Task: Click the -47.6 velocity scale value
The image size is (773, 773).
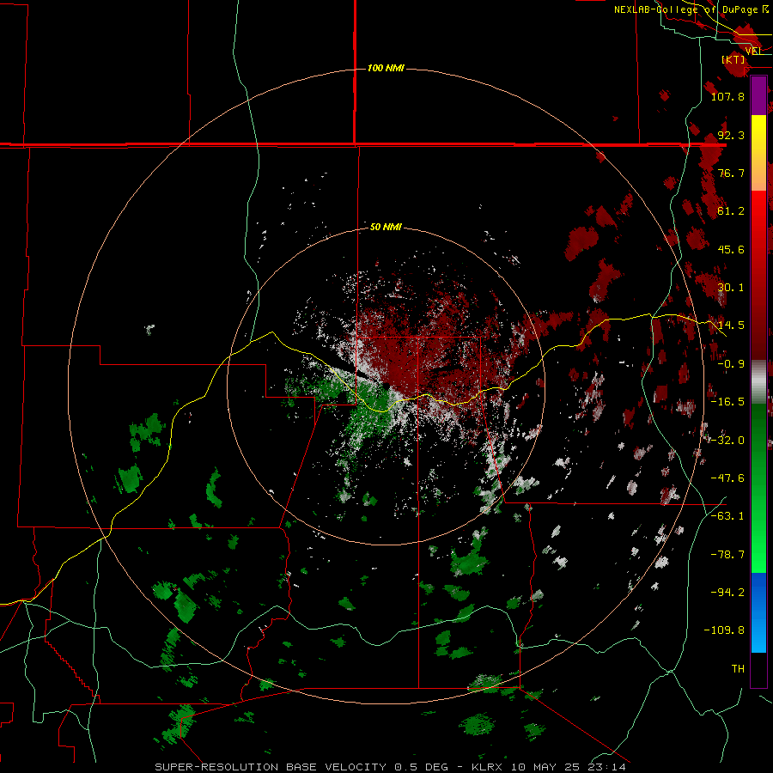Action: point(727,478)
